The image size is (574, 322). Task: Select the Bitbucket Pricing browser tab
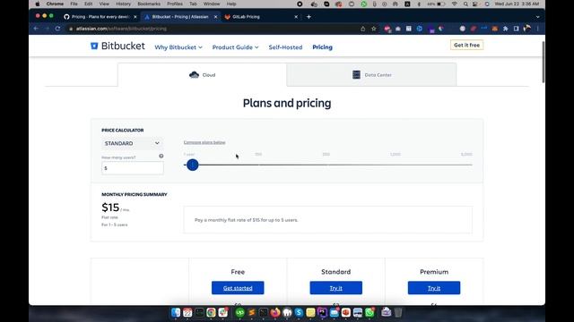point(180,17)
